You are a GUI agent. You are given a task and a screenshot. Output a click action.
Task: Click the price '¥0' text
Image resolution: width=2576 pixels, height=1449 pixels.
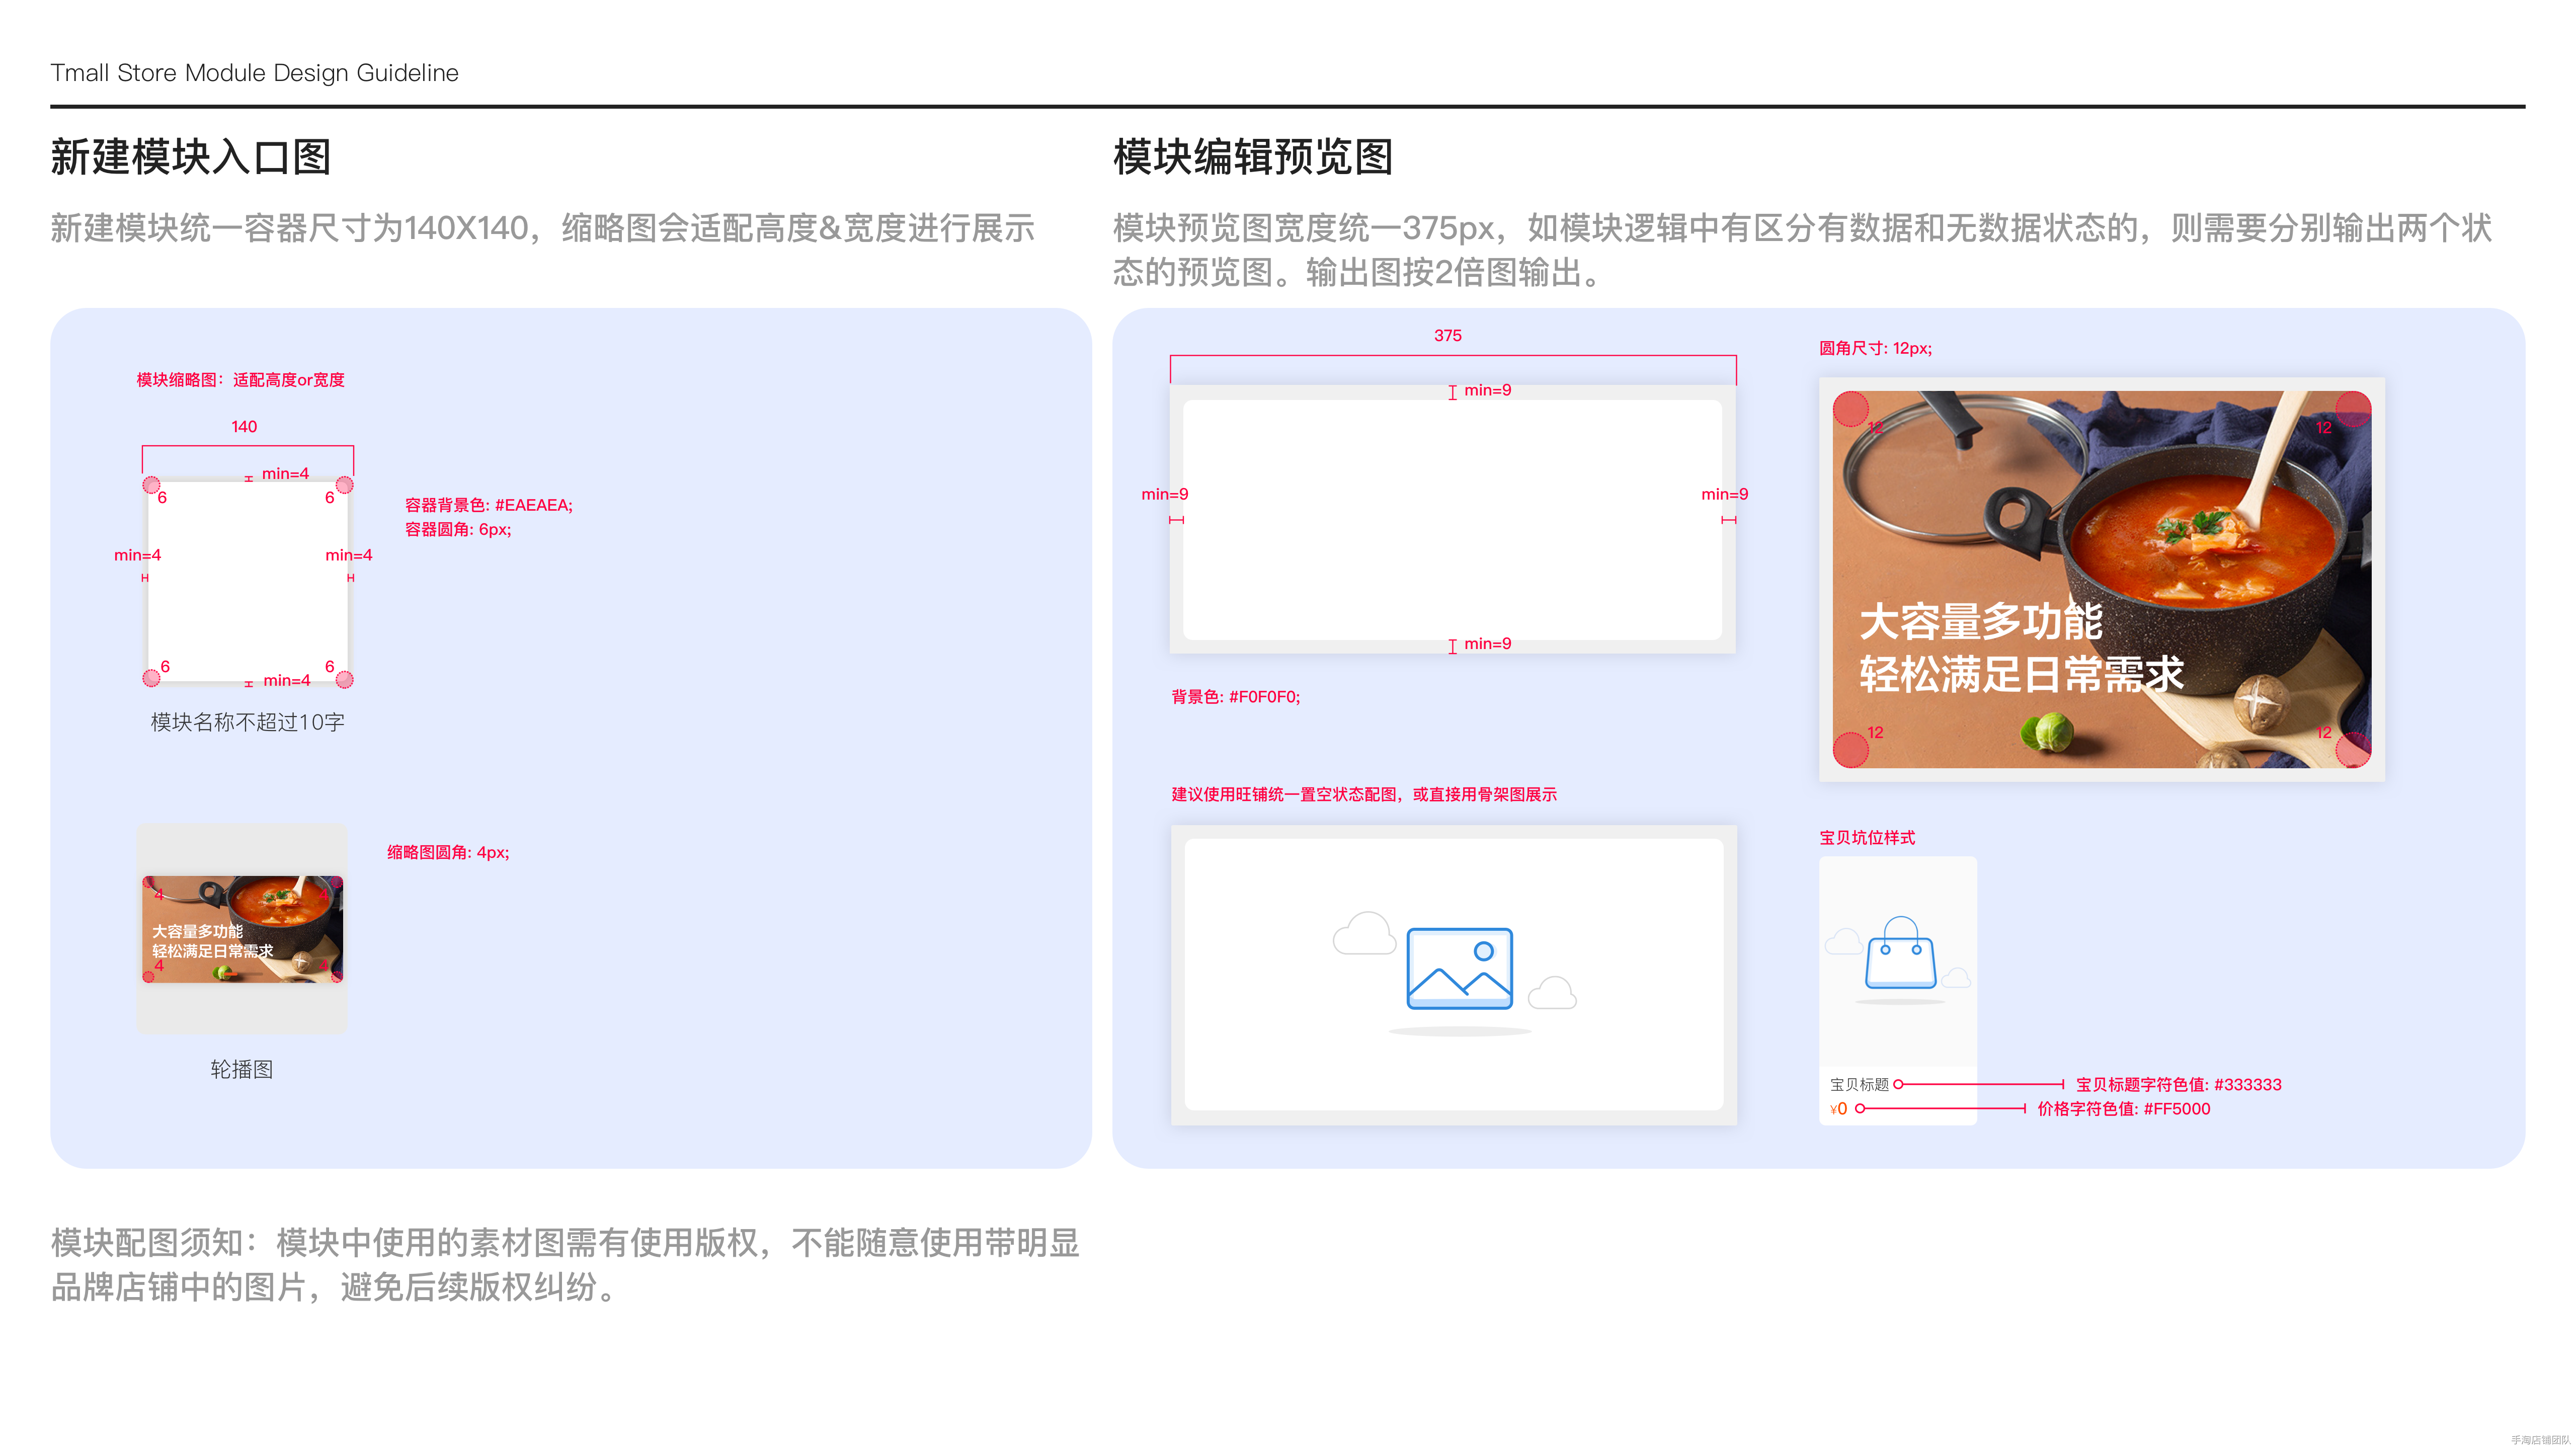[1838, 1108]
